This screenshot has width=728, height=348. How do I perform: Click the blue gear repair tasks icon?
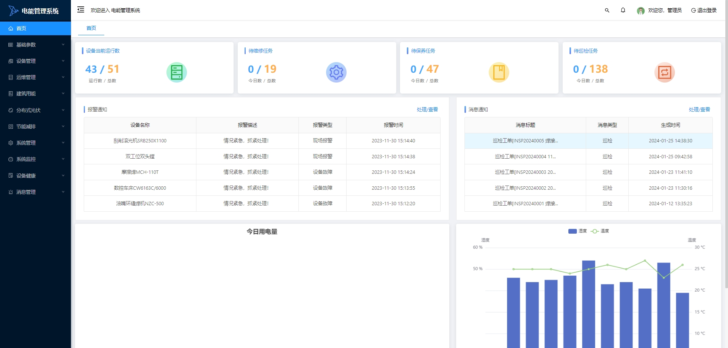[x=336, y=72]
